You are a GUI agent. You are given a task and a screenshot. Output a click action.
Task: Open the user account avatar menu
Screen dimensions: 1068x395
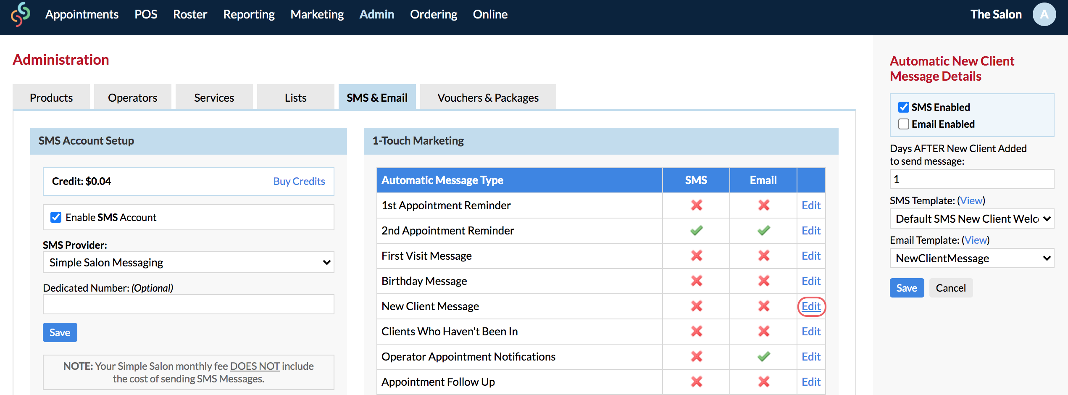tap(1044, 14)
